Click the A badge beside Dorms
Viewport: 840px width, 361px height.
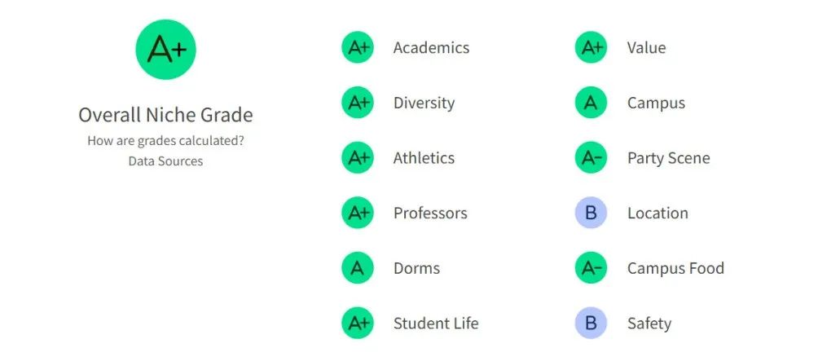358,268
